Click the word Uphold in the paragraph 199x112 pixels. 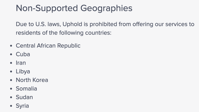pyautogui.click(x=72, y=24)
